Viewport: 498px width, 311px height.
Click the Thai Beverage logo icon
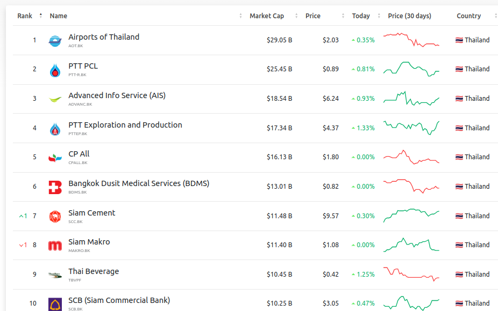55,275
